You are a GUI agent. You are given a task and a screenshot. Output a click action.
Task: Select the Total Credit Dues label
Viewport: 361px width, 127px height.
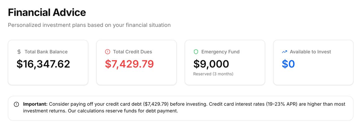point(132,52)
